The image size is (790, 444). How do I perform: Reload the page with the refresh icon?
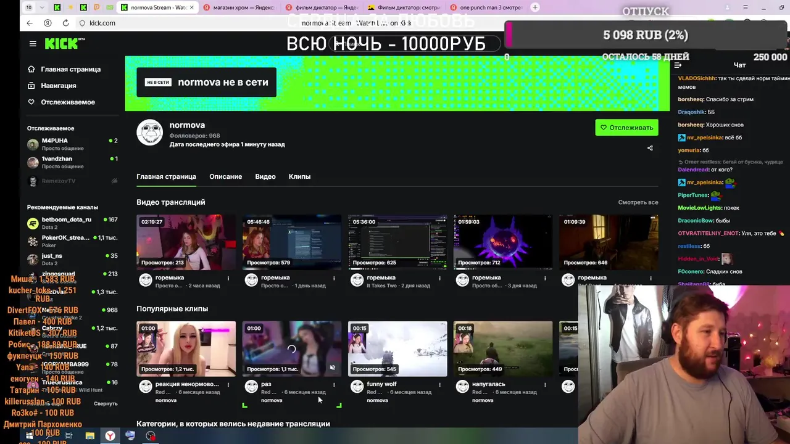point(65,23)
